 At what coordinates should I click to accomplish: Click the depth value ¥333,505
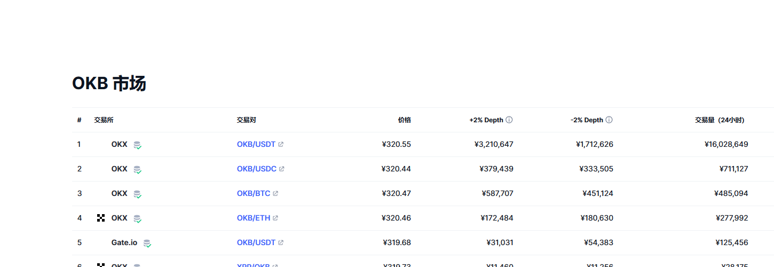(596, 169)
